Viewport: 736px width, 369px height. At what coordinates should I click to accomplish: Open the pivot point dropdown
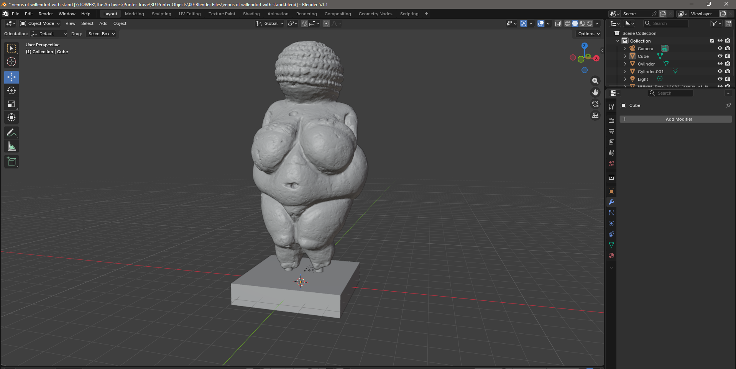[293, 23]
